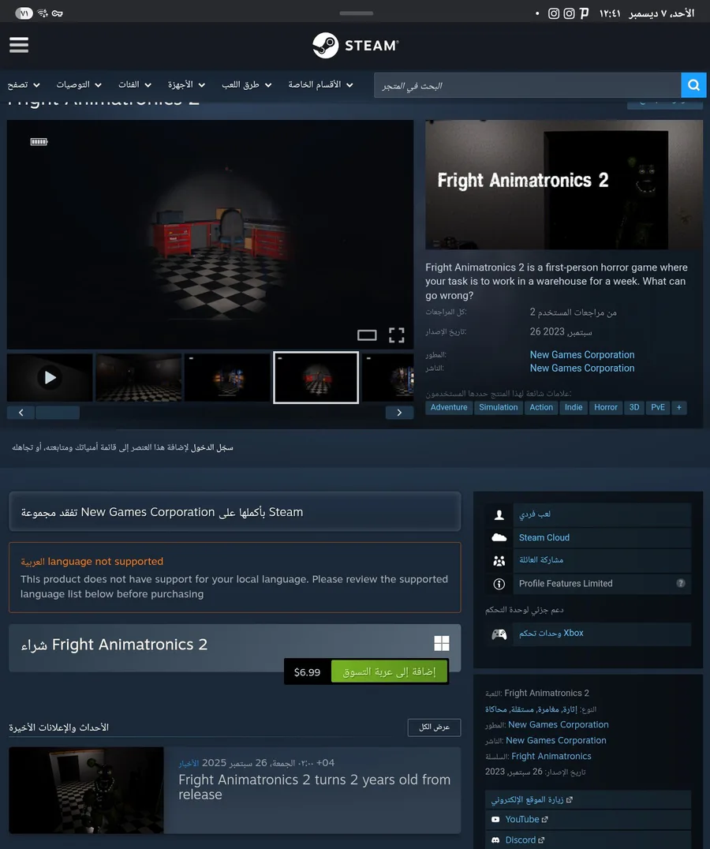Open the Fright Animatronics series link
Screen dimensions: 710x849
[551, 757]
